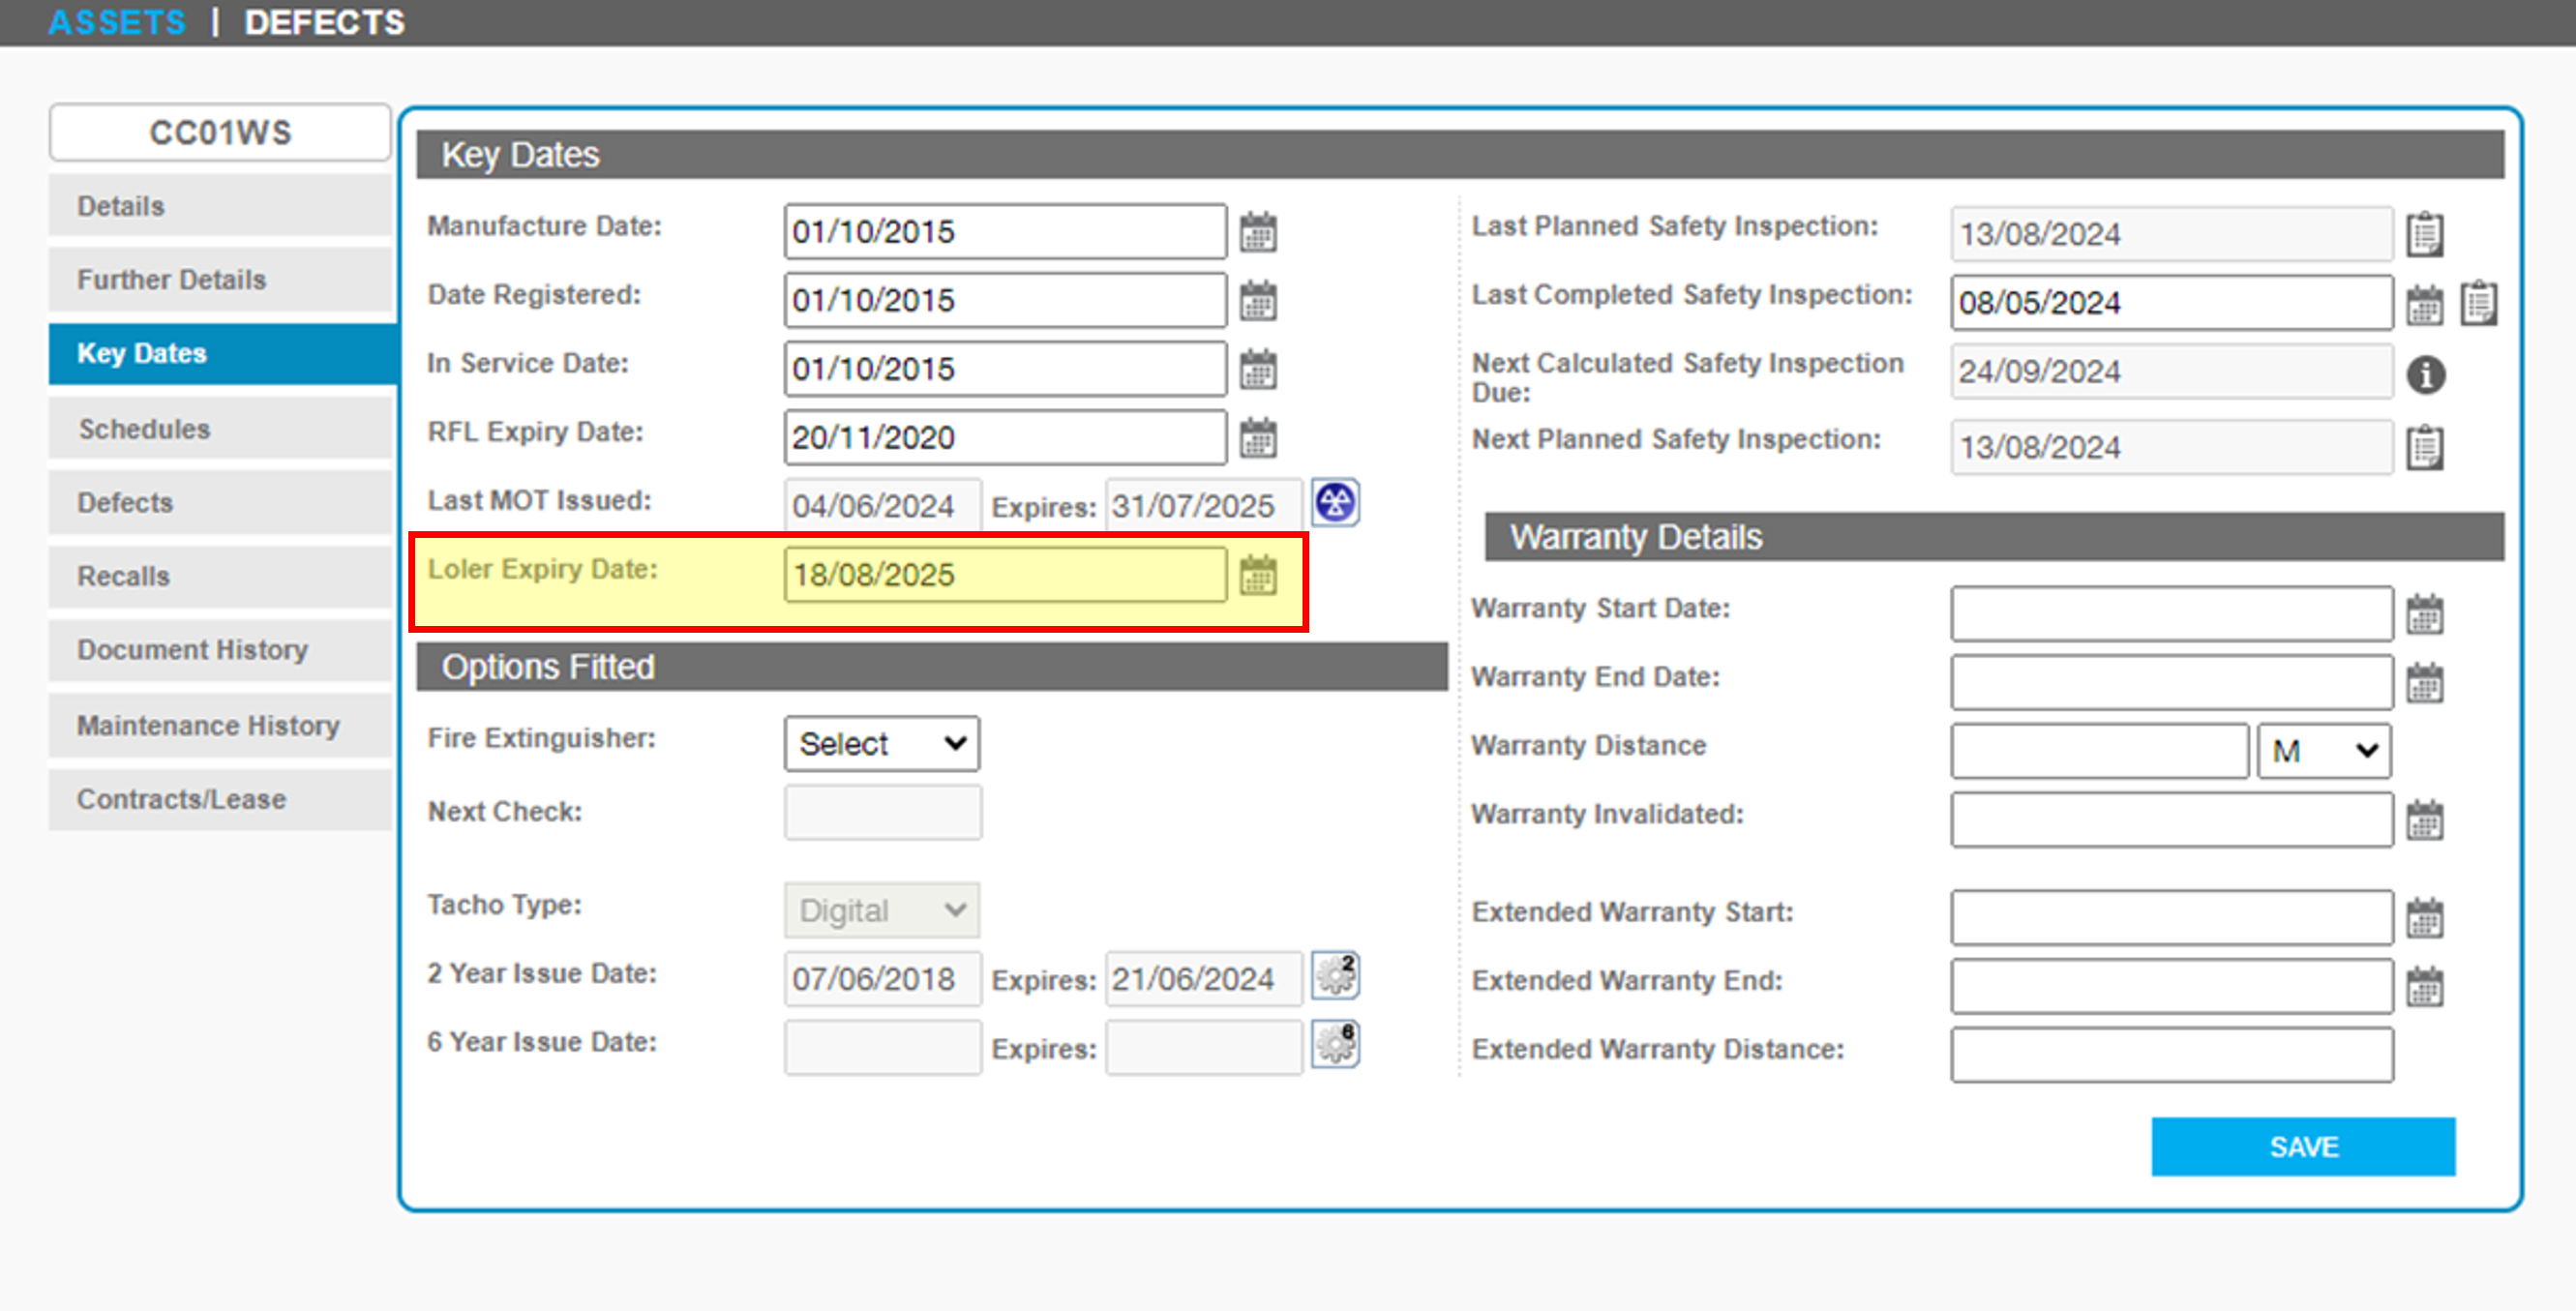Click the MOT lookup icon beside Expires
2576x1311 pixels.
tap(1335, 502)
